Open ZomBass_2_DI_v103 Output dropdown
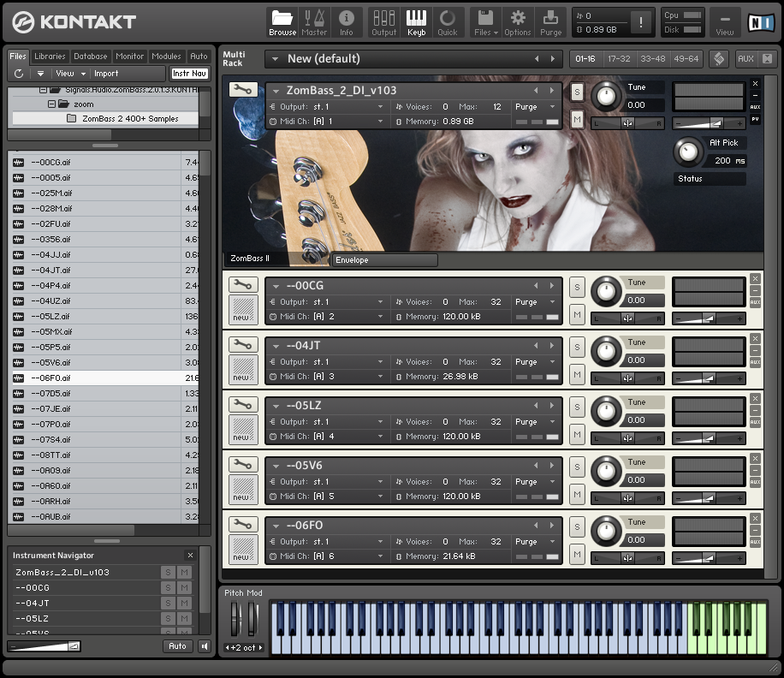The image size is (784, 678). (x=380, y=107)
